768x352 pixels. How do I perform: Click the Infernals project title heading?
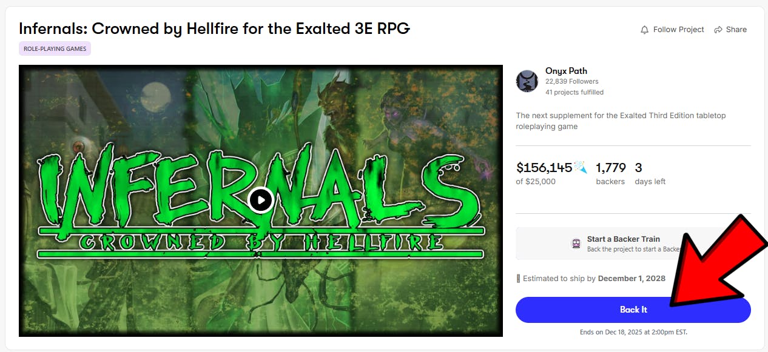[x=214, y=28]
